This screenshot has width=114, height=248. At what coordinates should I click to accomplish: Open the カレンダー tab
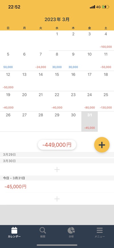[14, 232]
